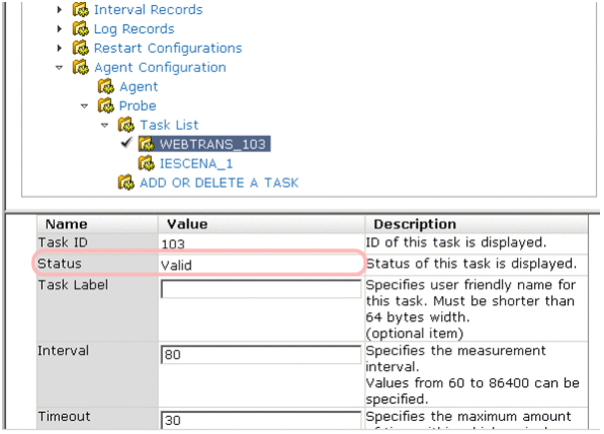The height and width of the screenshot is (434, 604).
Task: Expand the Log Records tree node
Action: tap(60, 29)
